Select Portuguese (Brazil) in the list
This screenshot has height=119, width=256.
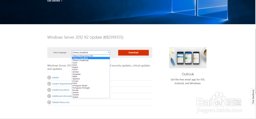point(91,86)
